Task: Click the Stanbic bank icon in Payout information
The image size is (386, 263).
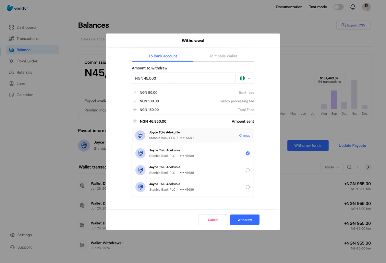Action: (84, 146)
